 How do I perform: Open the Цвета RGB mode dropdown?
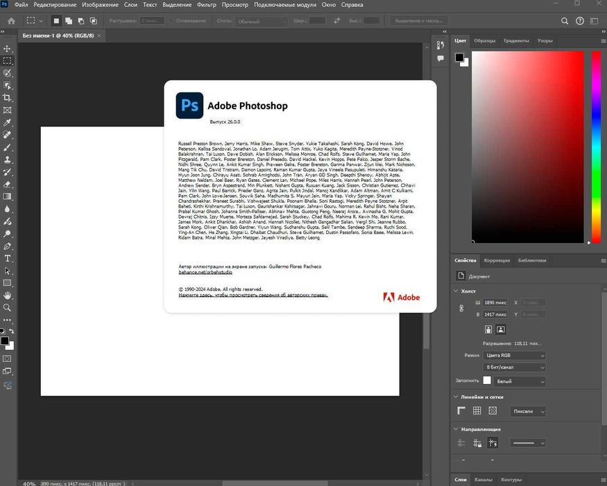515,355
